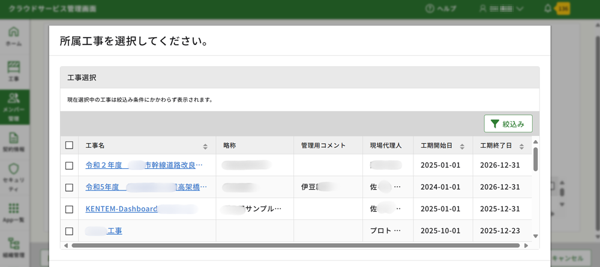Screen dimensions: 600x267
Task: Click the 絞込み filter button
Action: tap(508, 124)
